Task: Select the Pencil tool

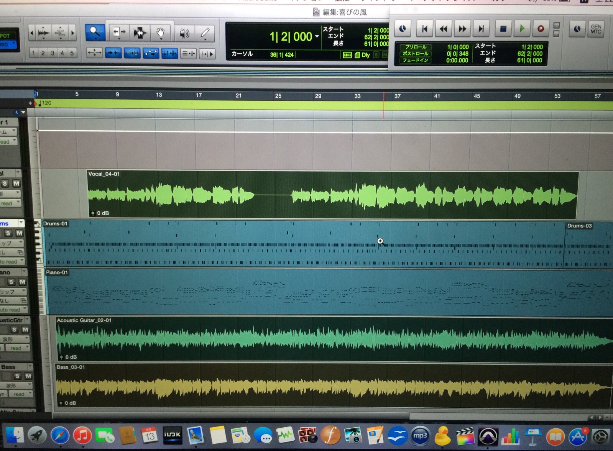Action: click(205, 33)
